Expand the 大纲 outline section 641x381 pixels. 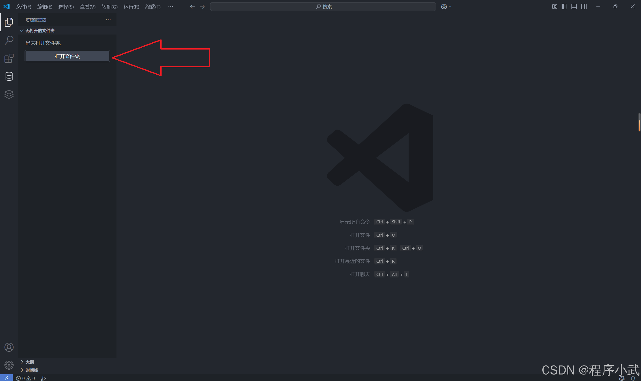pyautogui.click(x=30, y=362)
